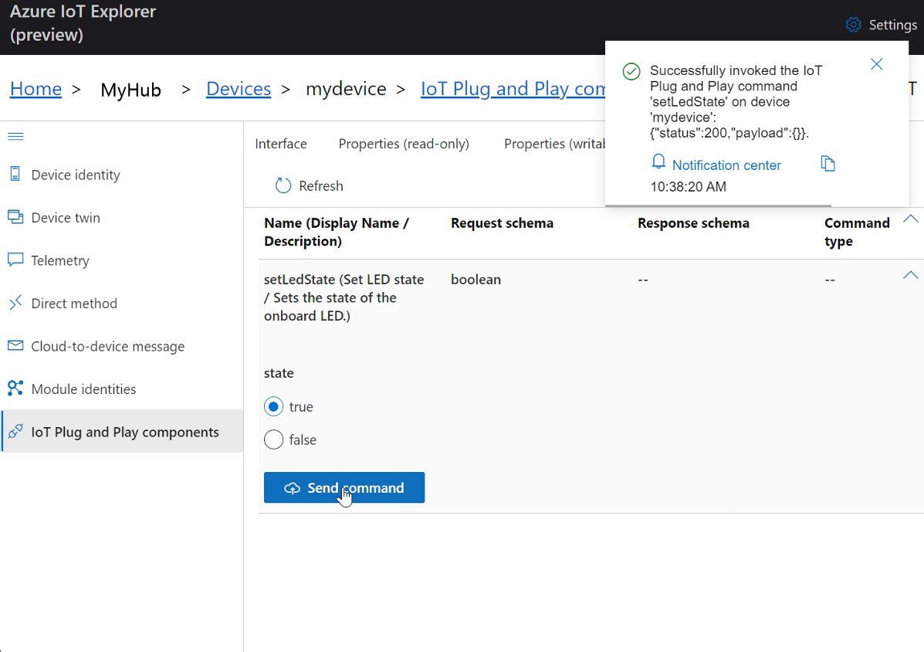
Task: Collapse the setLedState command row
Action: point(910,275)
